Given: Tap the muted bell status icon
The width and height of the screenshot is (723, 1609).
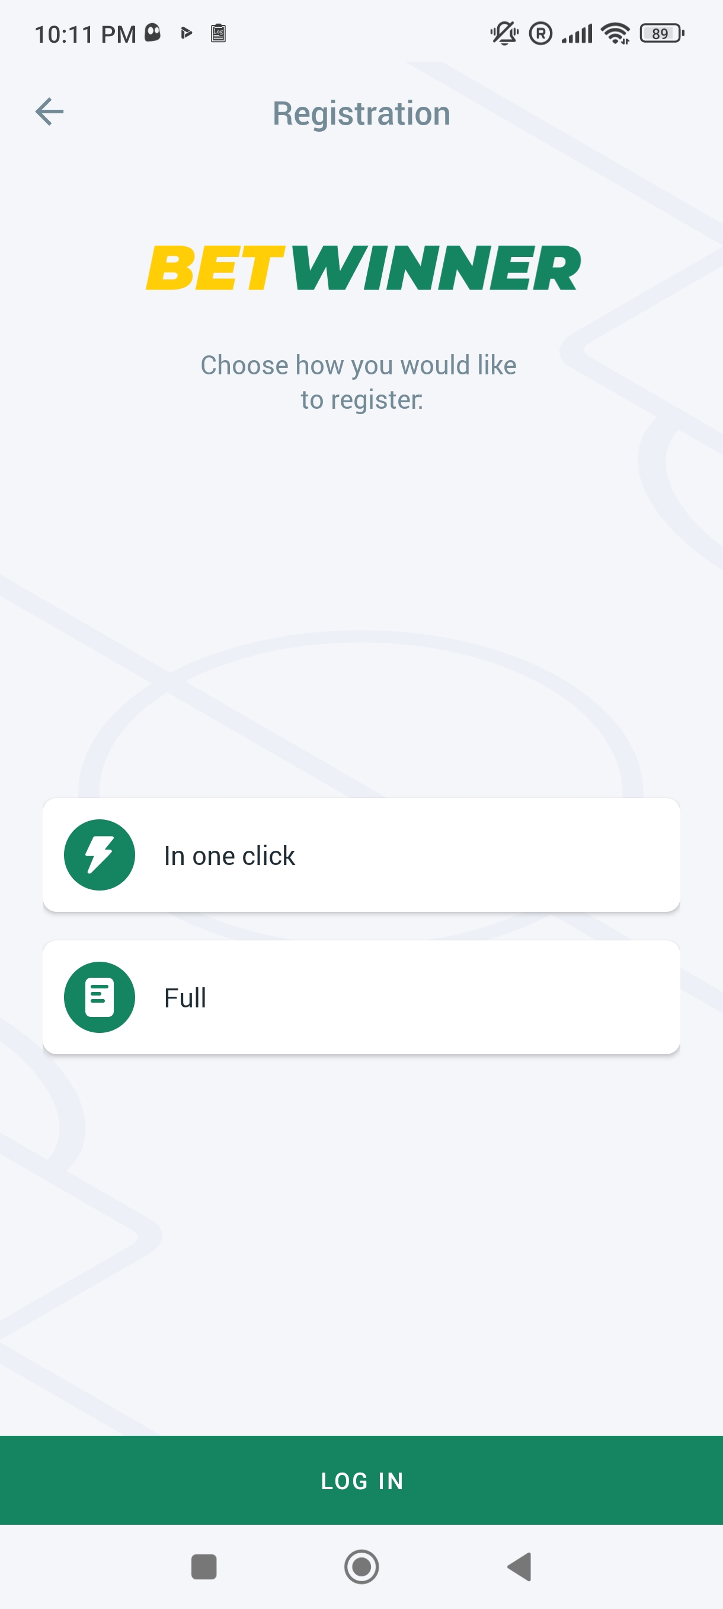Looking at the screenshot, I should pos(504,33).
